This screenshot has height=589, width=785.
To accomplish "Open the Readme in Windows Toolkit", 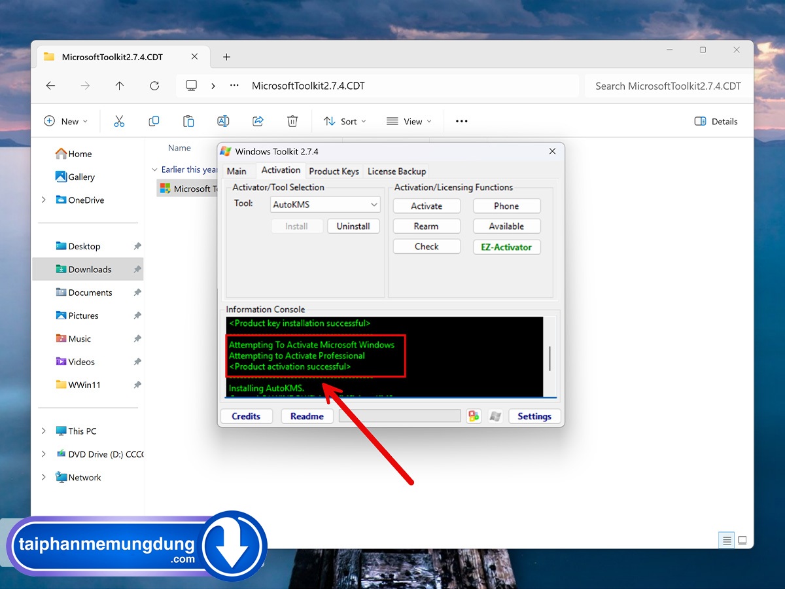I will pos(307,416).
